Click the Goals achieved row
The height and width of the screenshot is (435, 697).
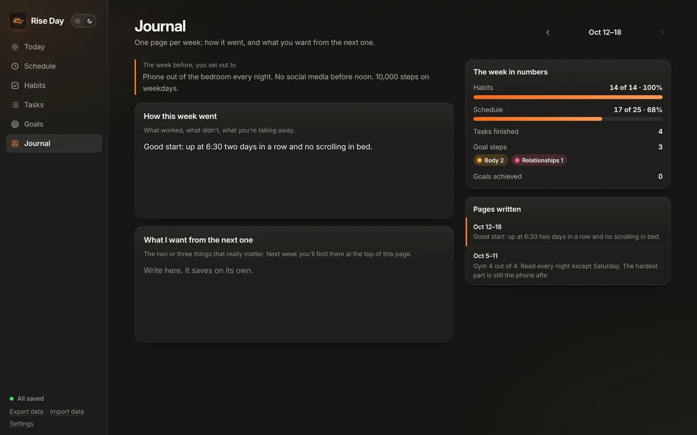coord(568,177)
